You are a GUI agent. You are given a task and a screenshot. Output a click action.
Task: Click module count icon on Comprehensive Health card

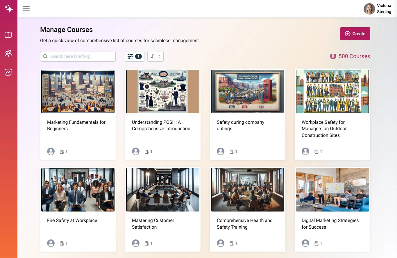(231, 243)
